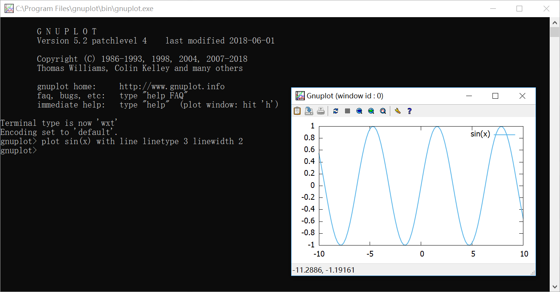Viewport: 560px width, 292px height.
Task: Maximize the Gnuplot plot window
Action: point(495,96)
